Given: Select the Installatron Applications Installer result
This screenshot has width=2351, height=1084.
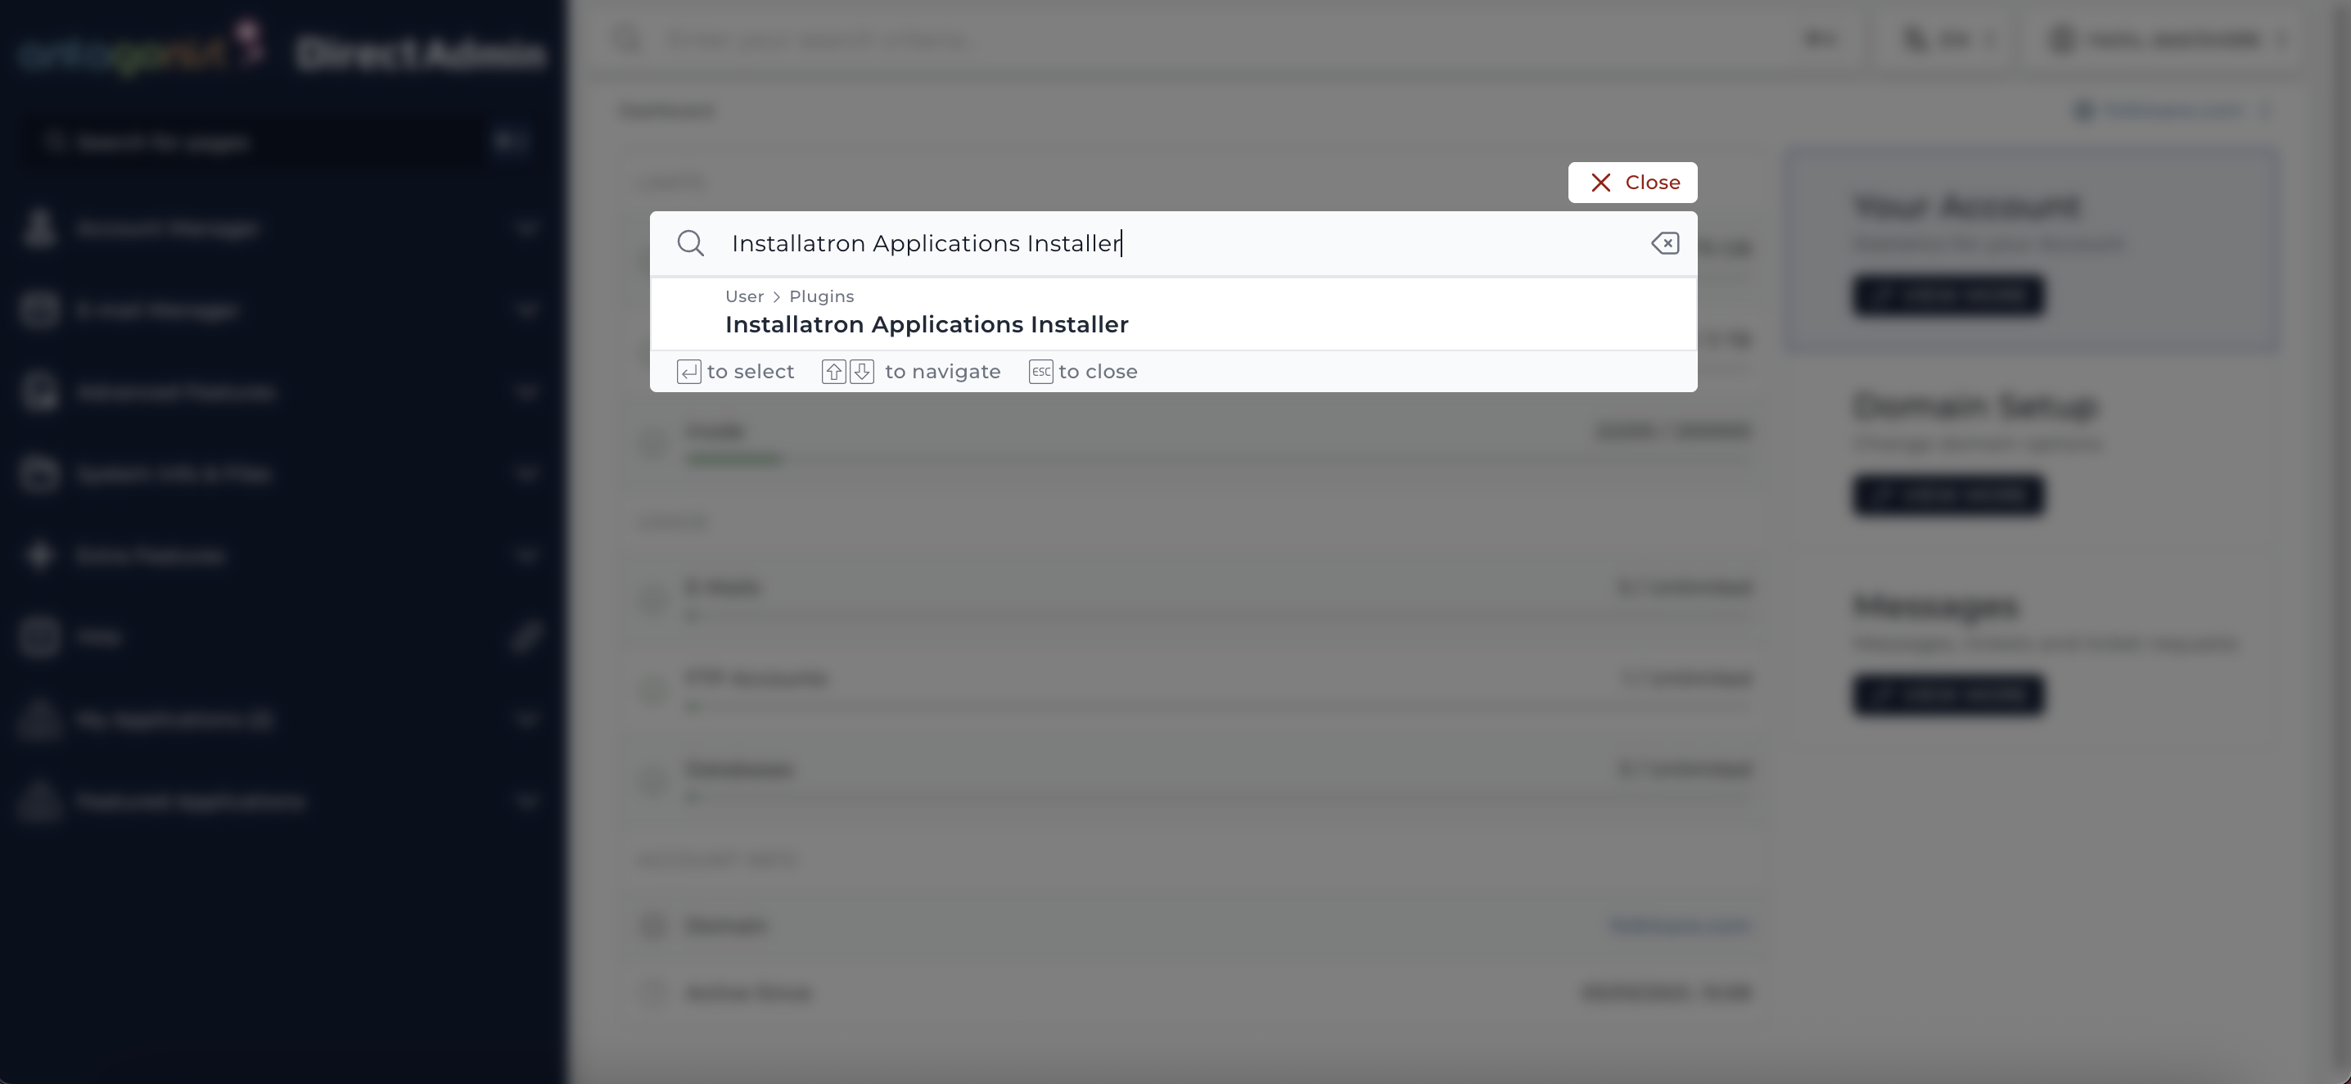Looking at the screenshot, I should [x=927, y=324].
